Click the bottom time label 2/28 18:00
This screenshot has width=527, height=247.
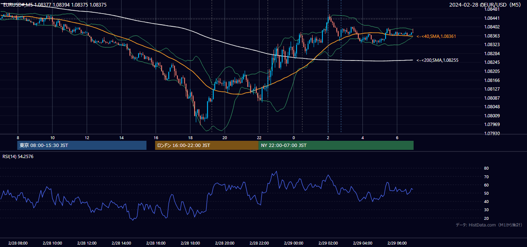coord(190,243)
